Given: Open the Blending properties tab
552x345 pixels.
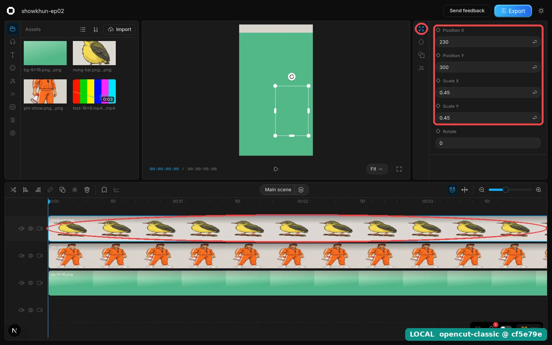Looking at the screenshot, I should [421, 42].
